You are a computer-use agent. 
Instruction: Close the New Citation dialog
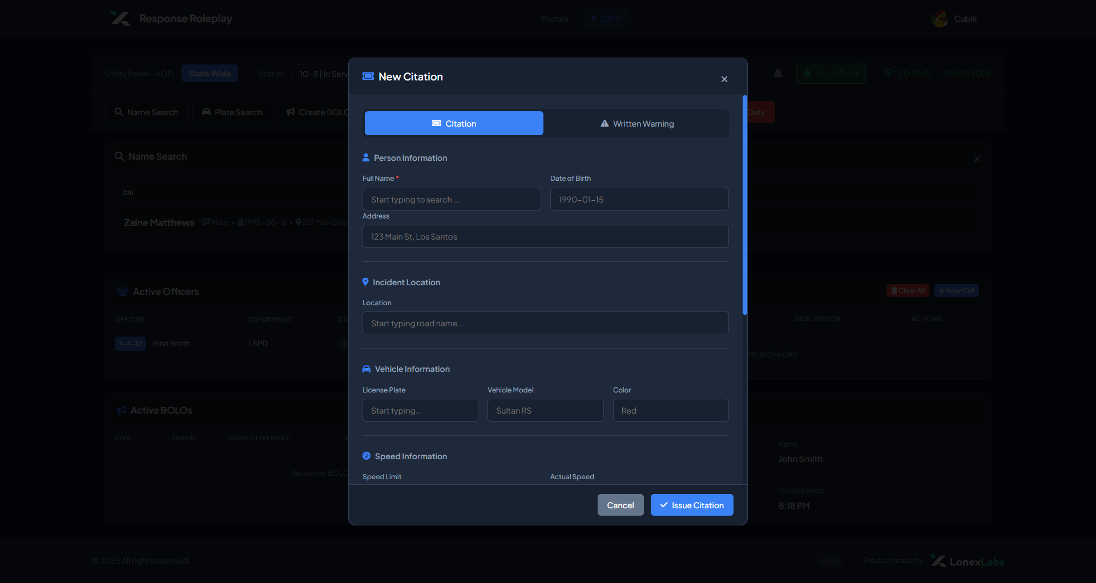tap(724, 79)
